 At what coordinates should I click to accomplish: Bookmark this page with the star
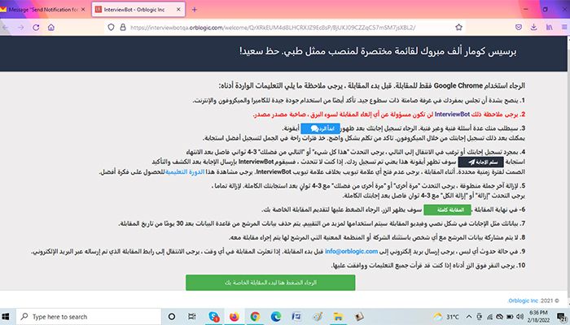[x=458, y=27]
